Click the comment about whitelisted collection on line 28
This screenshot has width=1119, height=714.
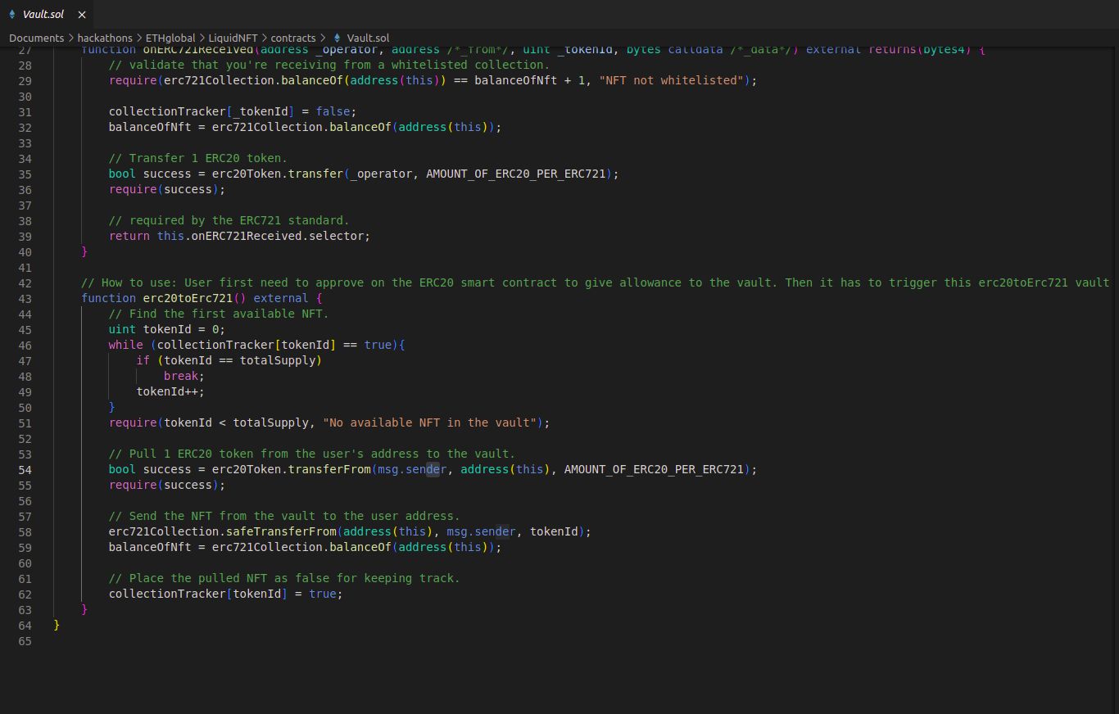(329, 65)
